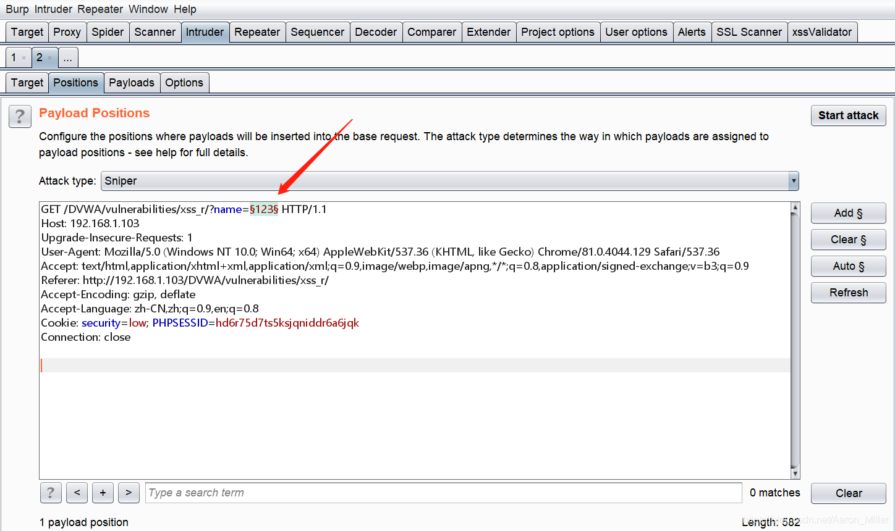Select the Positions sub-tab
Image resolution: width=895 pixels, height=531 pixels.
point(76,83)
